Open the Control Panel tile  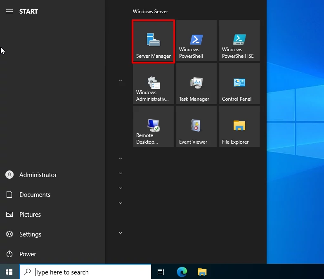(x=239, y=83)
